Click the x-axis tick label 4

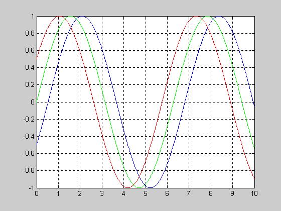pyautogui.click(x=123, y=193)
